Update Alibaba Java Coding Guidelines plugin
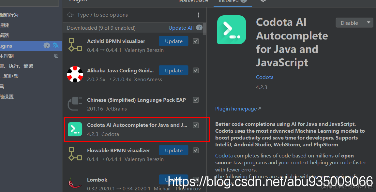This screenshot has height=192, width=376. 173,70
